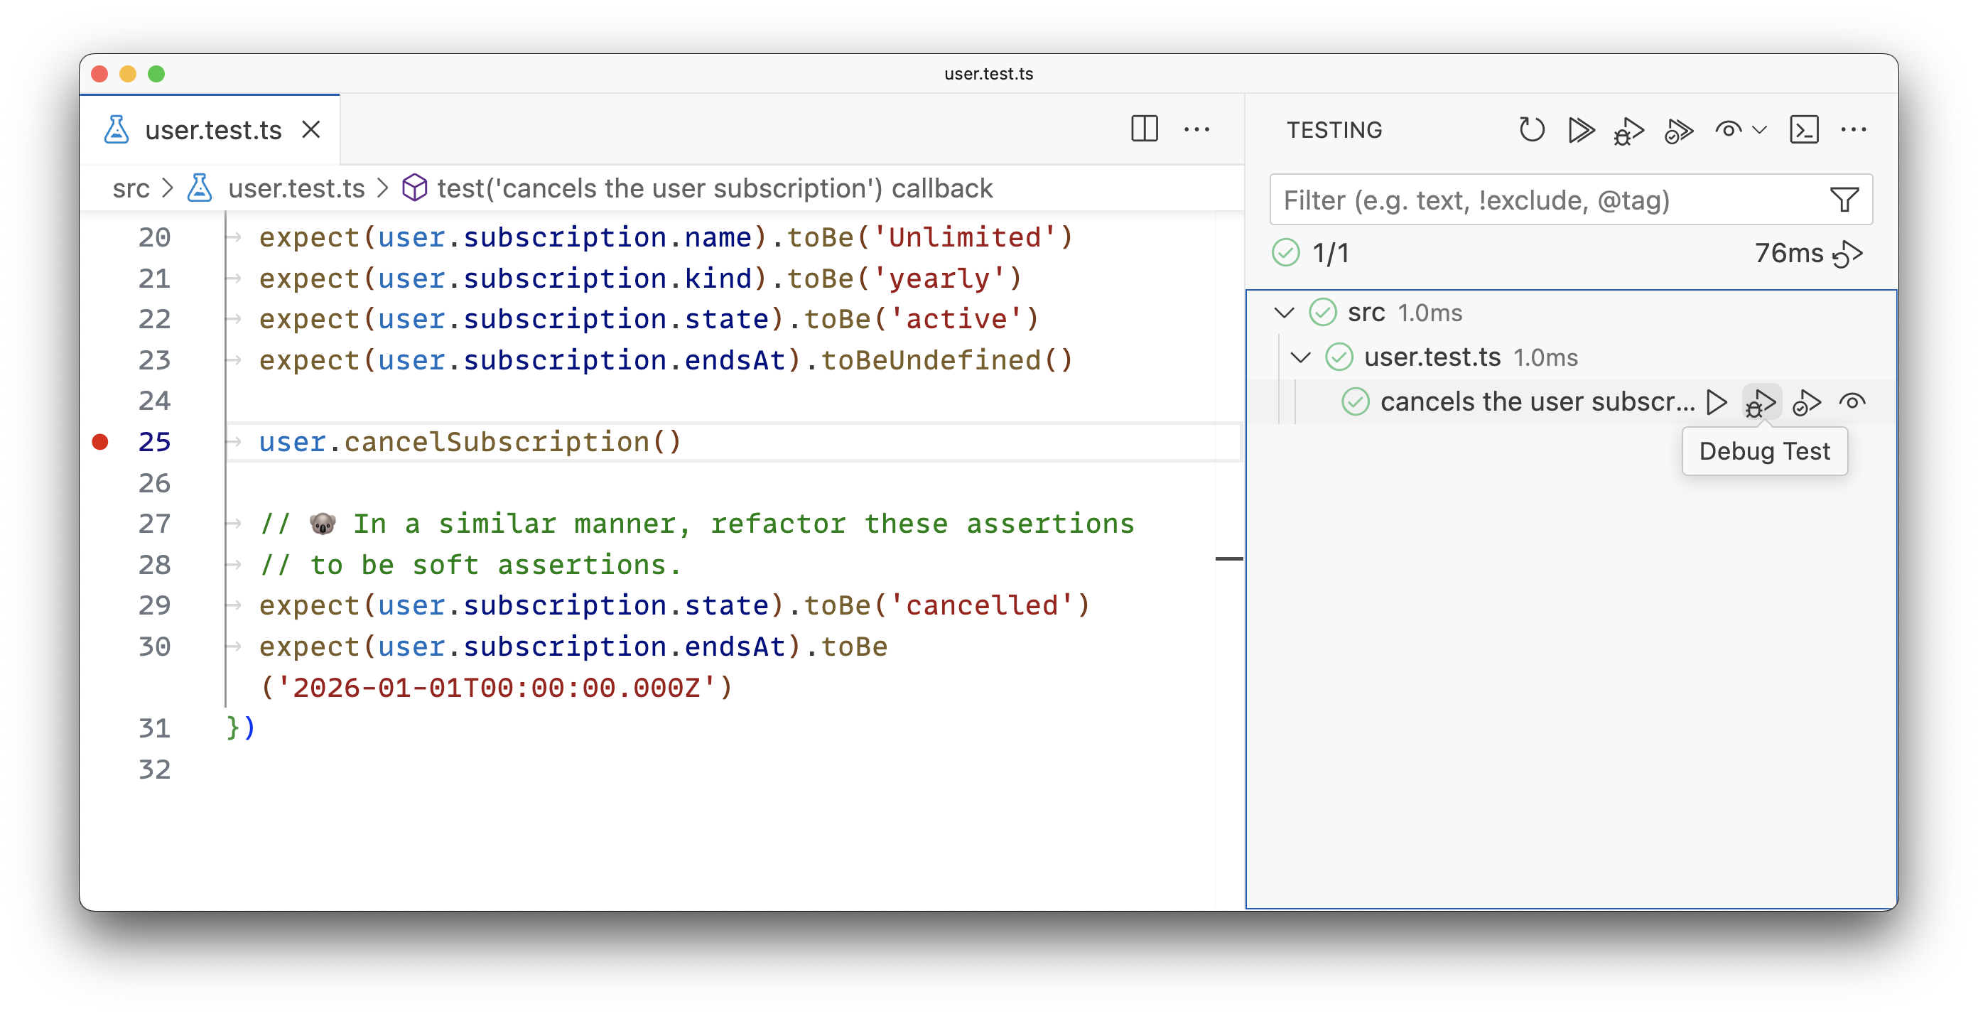Toggle the breakpoint on line 25
The image size is (1978, 1016).
(99, 442)
